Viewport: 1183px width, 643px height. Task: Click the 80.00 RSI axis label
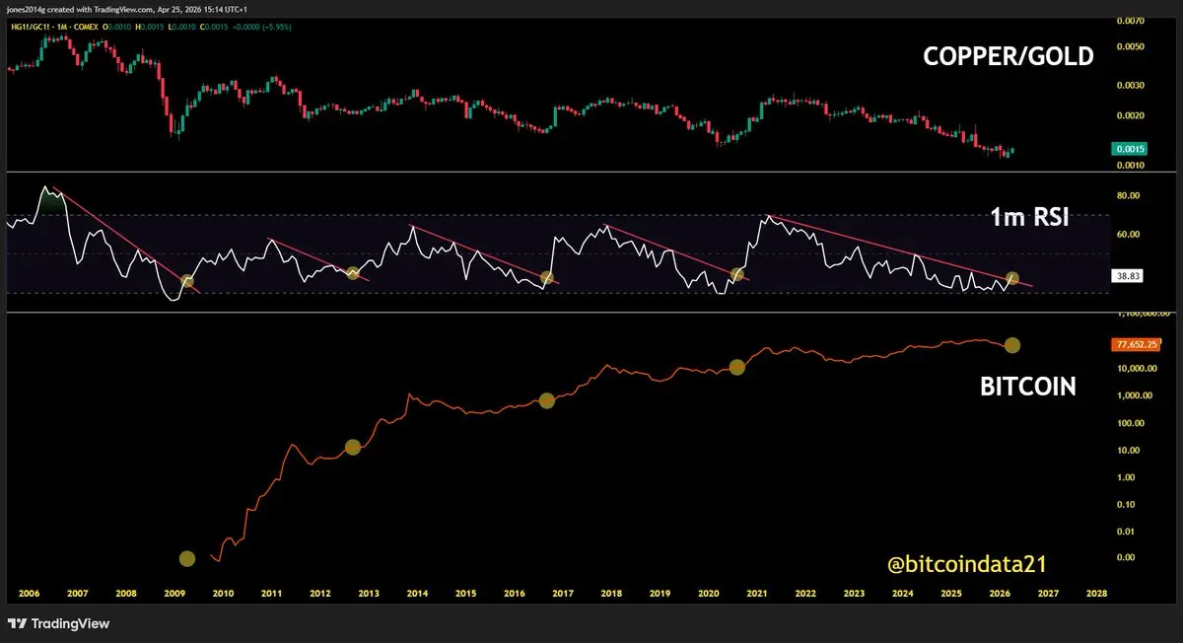(x=1131, y=196)
